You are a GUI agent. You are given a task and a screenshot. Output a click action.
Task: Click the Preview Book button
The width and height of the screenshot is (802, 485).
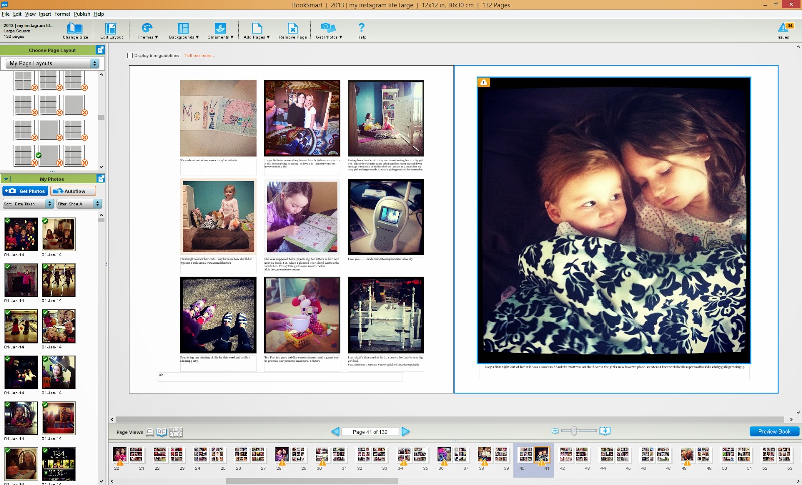[x=774, y=432]
